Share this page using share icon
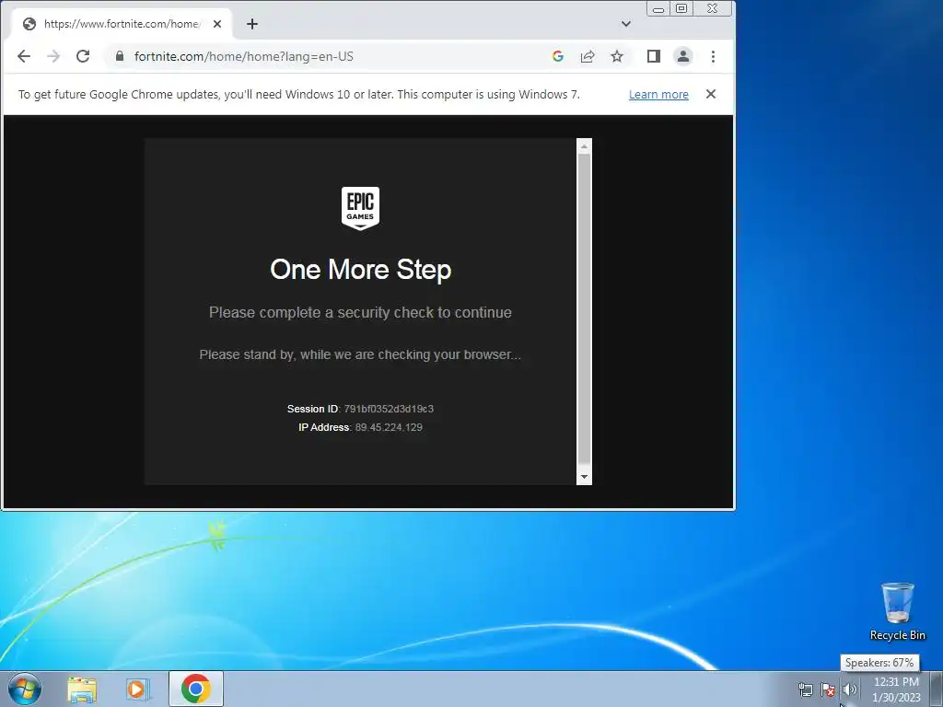The height and width of the screenshot is (707, 943). point(588,56)
